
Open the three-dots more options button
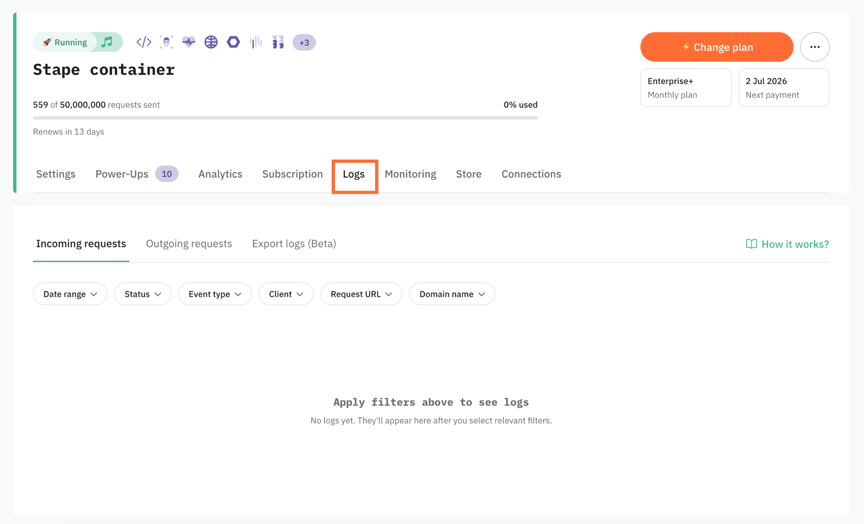tap(815, 47)
